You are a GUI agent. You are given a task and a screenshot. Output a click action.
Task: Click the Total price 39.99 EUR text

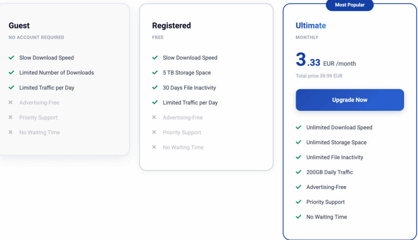(319, 76)
